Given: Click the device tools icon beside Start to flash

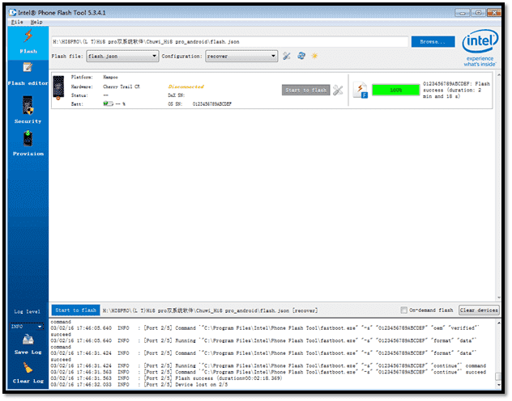Looking at the screenshot, I should [x=338, y=91].
